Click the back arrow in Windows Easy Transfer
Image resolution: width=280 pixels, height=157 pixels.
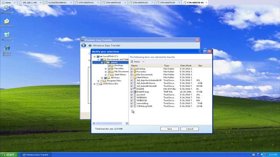[84, 45]
